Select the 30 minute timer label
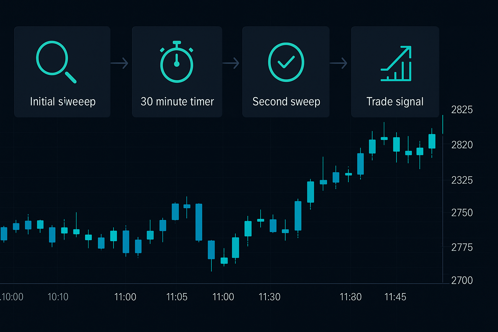Viewport: 498px width, 332px height. point(177,101)
